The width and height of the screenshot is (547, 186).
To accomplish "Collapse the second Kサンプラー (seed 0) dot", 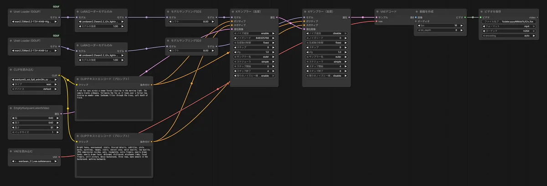I will pyautogui.click(x=306, y=12).
